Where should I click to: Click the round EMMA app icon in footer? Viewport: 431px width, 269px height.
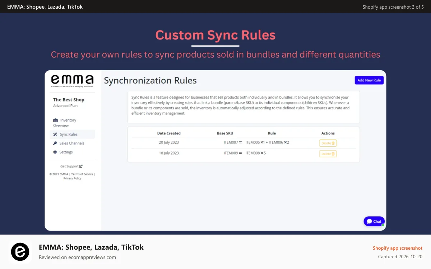tap(20, 252)
